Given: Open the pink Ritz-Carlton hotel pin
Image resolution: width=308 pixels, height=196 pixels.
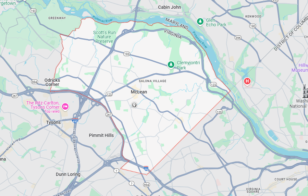Looking at the screenshot, I should 65,107.
